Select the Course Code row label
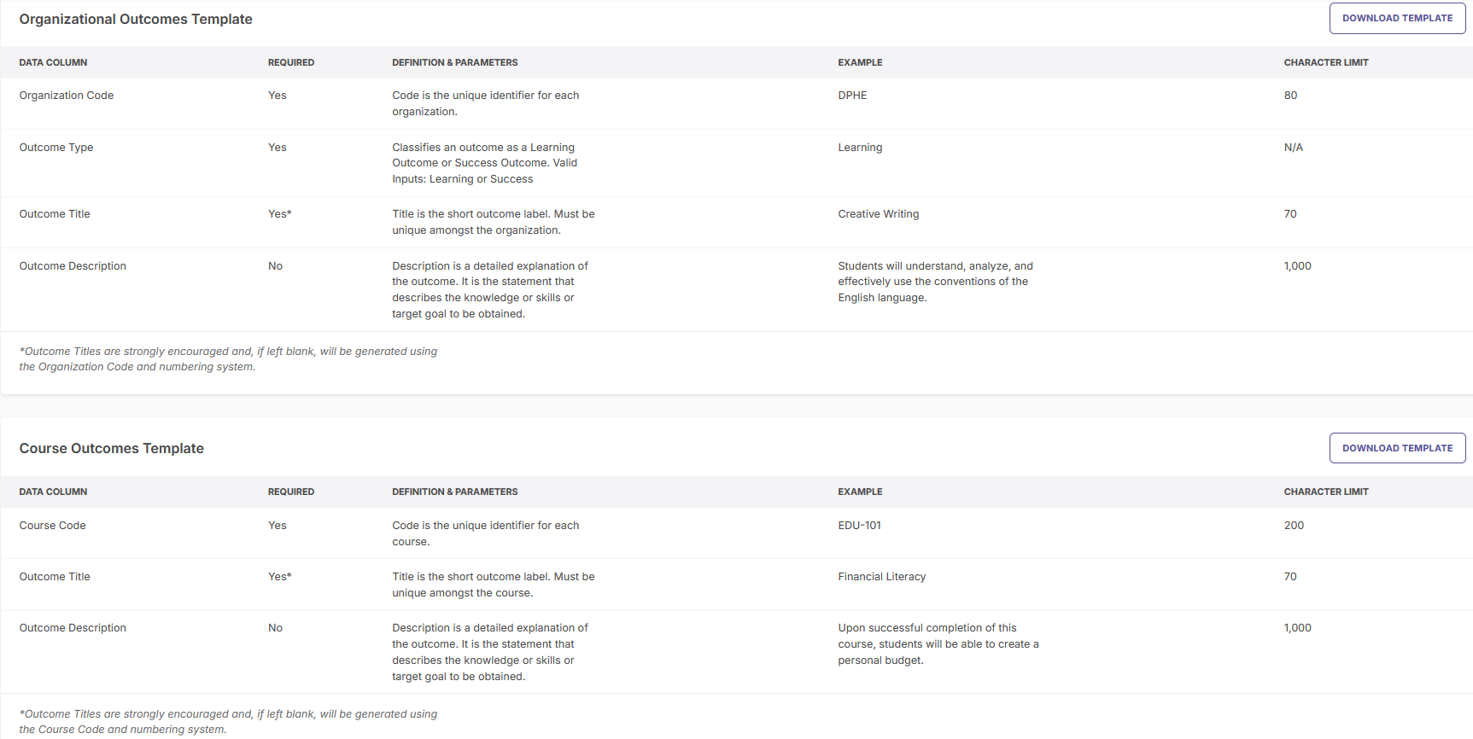Image resolution: width=1473 pixels, height=739 pixels. pos(53,526)
